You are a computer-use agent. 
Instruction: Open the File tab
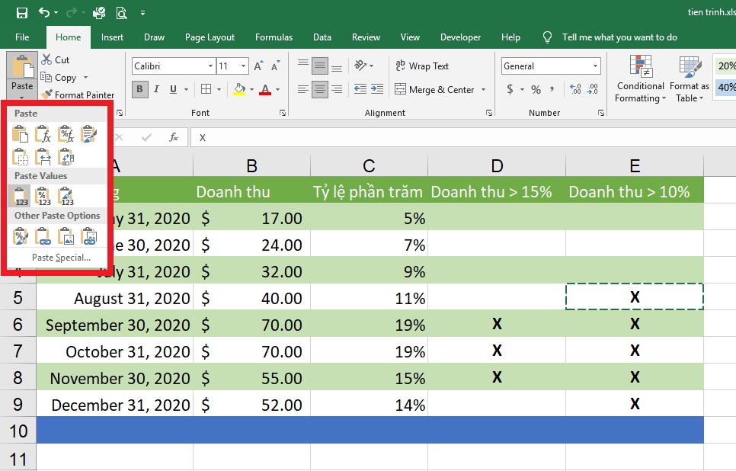22,37
